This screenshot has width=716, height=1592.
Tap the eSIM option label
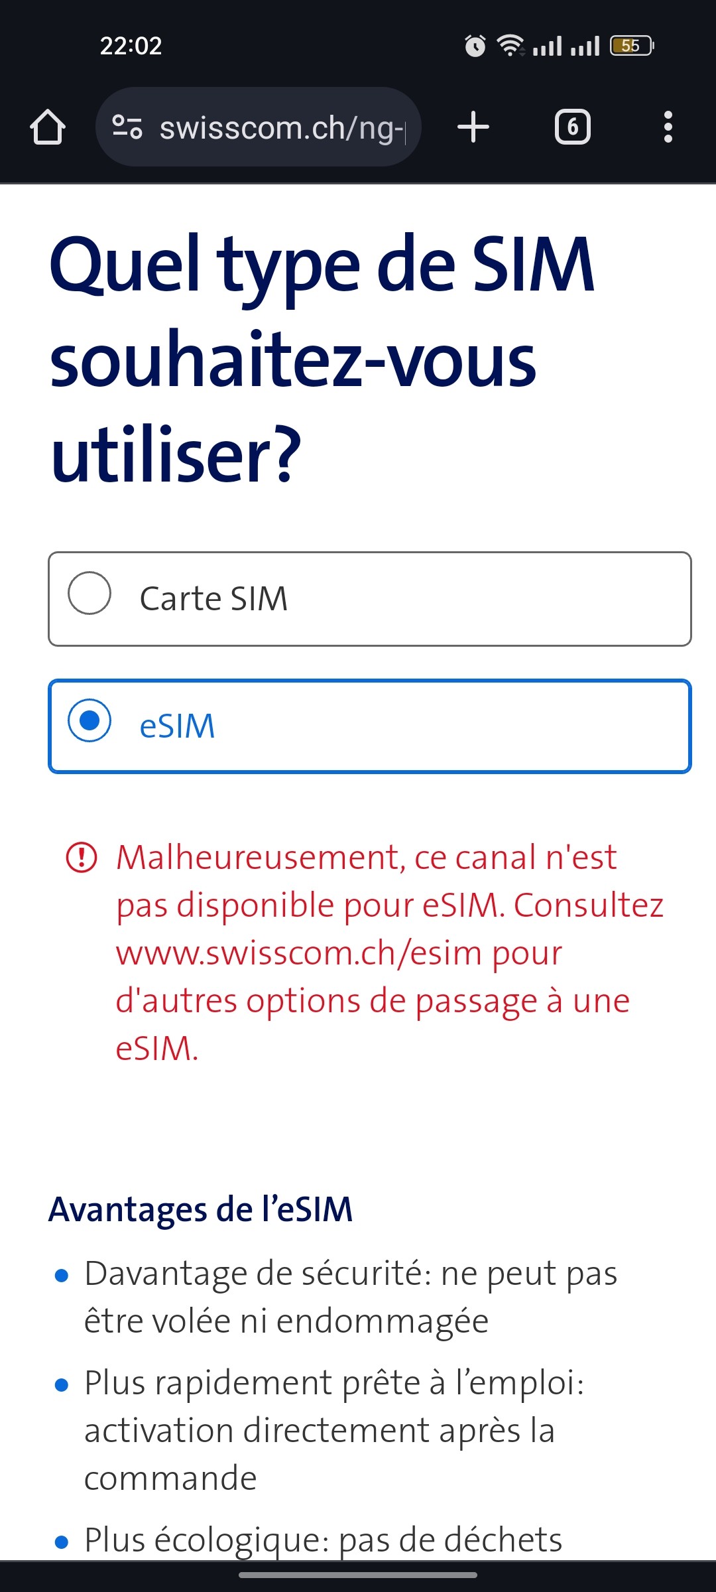pyautogui.click(x=177, y=726)
